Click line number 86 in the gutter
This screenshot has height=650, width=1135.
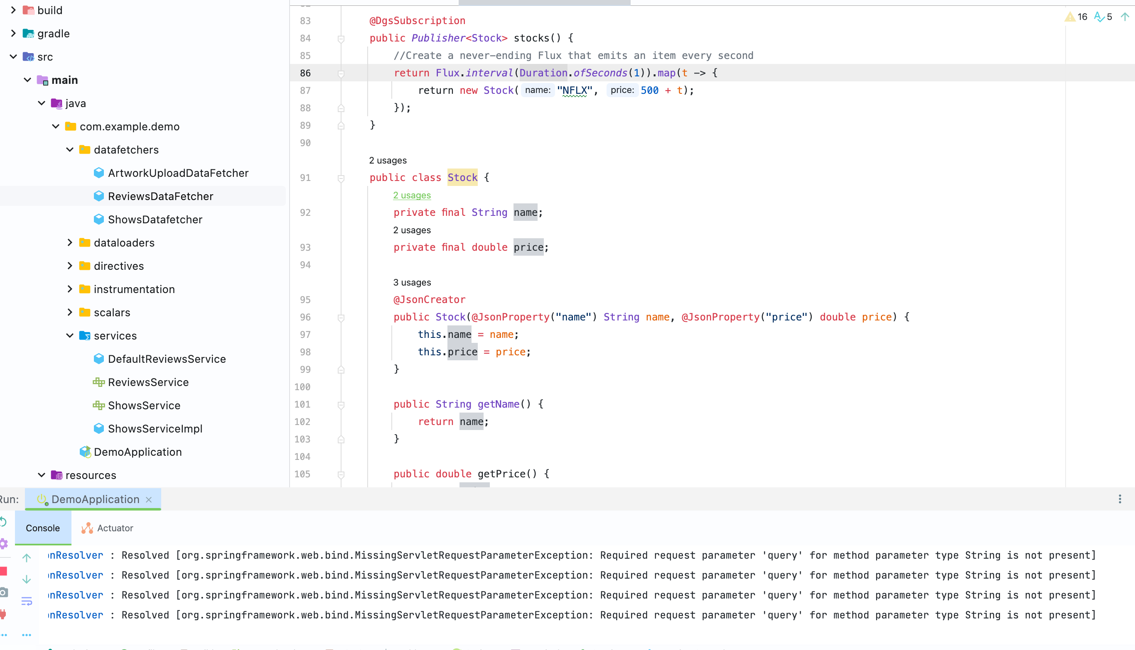point(305,73)
